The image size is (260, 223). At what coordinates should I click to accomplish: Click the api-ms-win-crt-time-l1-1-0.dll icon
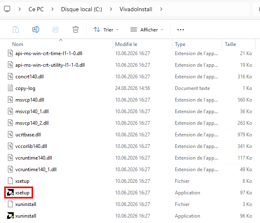tap(10, 53)
